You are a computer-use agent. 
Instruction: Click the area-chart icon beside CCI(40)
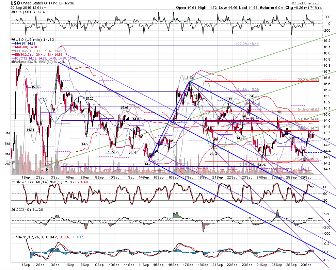[x=13, y=209]
